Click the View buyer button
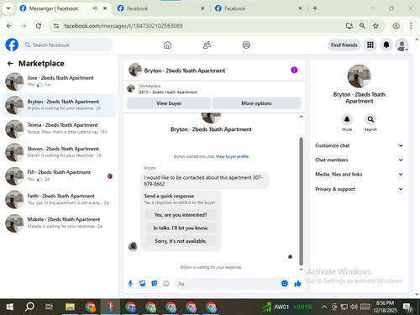 169,103
